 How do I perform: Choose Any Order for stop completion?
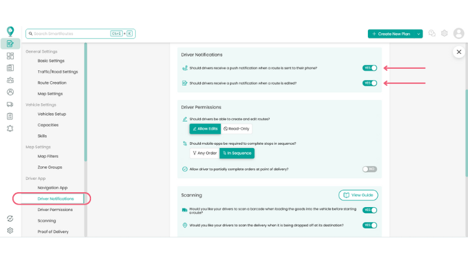click(204, 153)
